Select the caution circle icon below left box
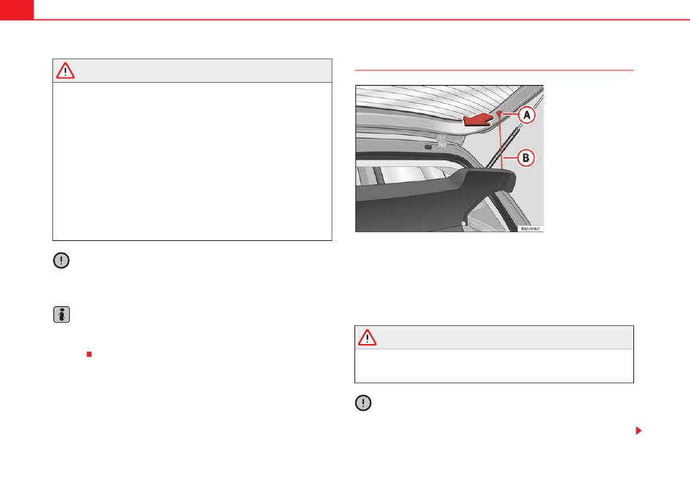Screen dimensions: 690x487 61,261
